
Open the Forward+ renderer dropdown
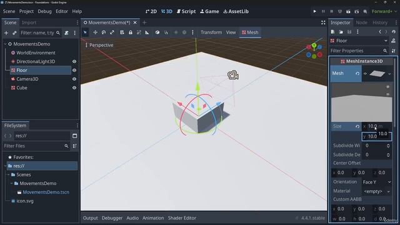point(384,11)
